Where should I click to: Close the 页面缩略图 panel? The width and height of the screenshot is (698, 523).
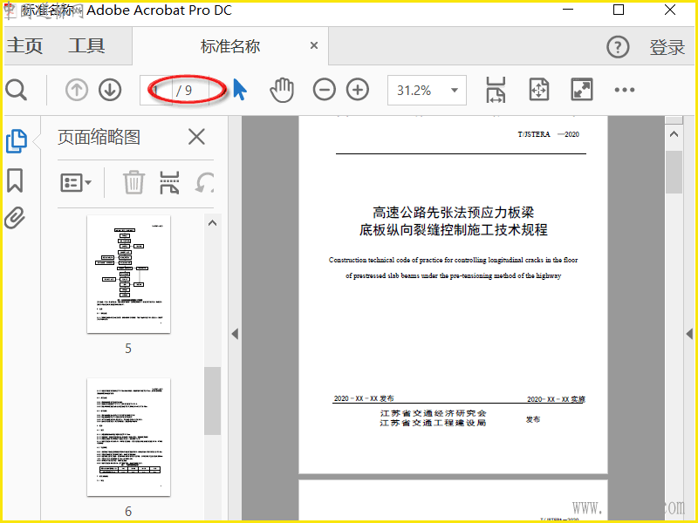[196, 137]
